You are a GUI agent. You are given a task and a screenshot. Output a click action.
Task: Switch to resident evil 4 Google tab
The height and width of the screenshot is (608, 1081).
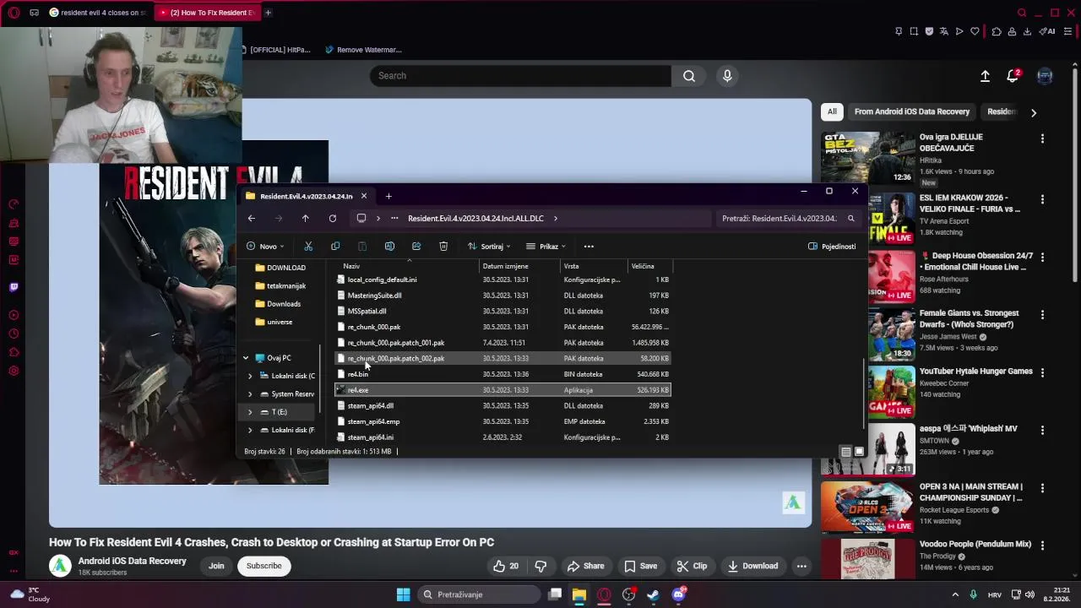98,13
